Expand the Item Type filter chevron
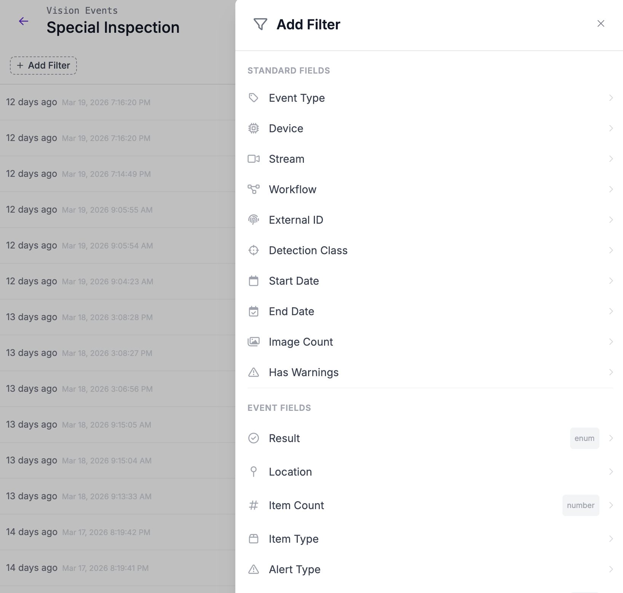 coord(611,539)
